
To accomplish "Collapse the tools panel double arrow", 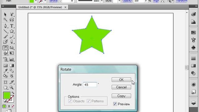I will (x=3, y=6).
